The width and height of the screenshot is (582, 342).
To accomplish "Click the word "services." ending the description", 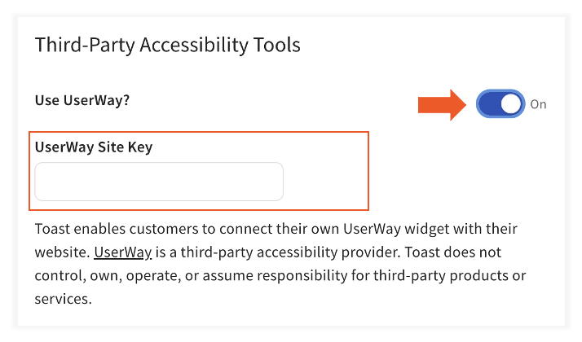I will pyautogui.click(x=63, y=299).
